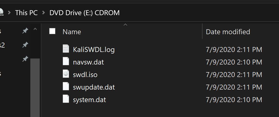Image resolution: width=279 pixels, height=117 pixels.
Task: Click DVD Drive (E:) CDROM breadcrumb
Action: tap(84, 13)
